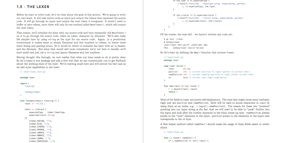
Task: Click the paragraph starting "Most of the fields in Lexer"
Action: coord(215,109)
